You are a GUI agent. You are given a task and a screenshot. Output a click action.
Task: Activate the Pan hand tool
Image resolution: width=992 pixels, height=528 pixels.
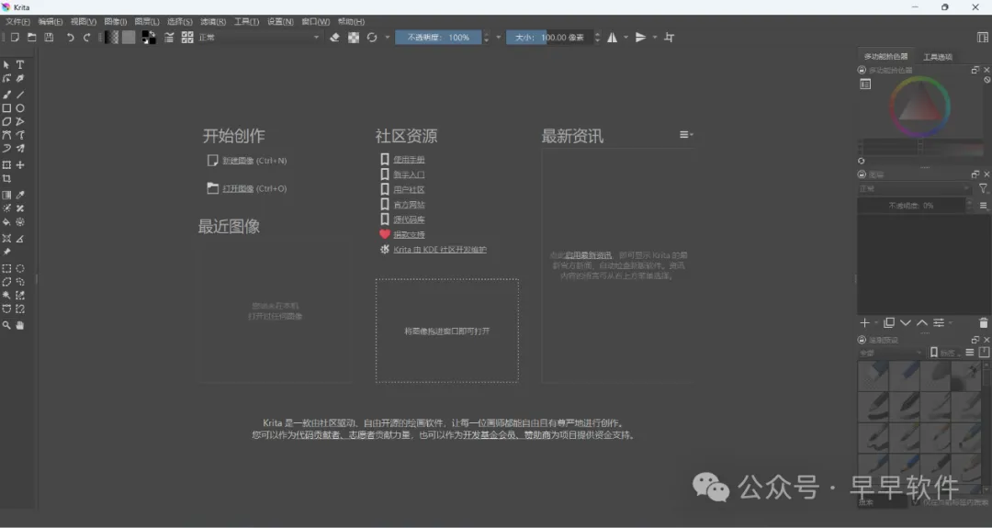point(20,325)
